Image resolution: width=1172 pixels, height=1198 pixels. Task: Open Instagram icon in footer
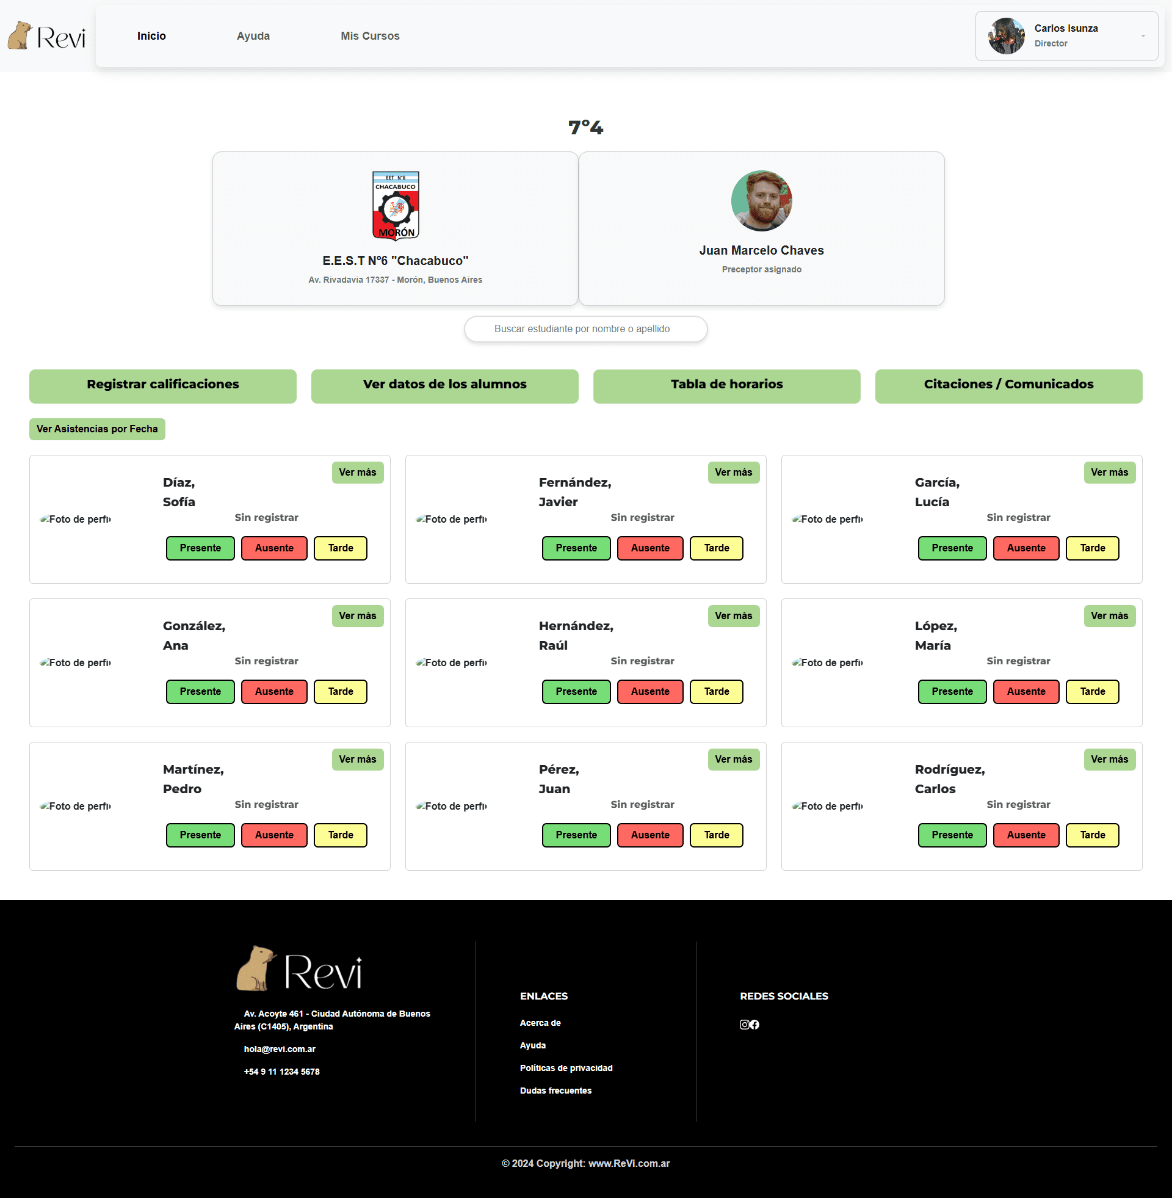pyautogui.click(x=744, y=1025)
